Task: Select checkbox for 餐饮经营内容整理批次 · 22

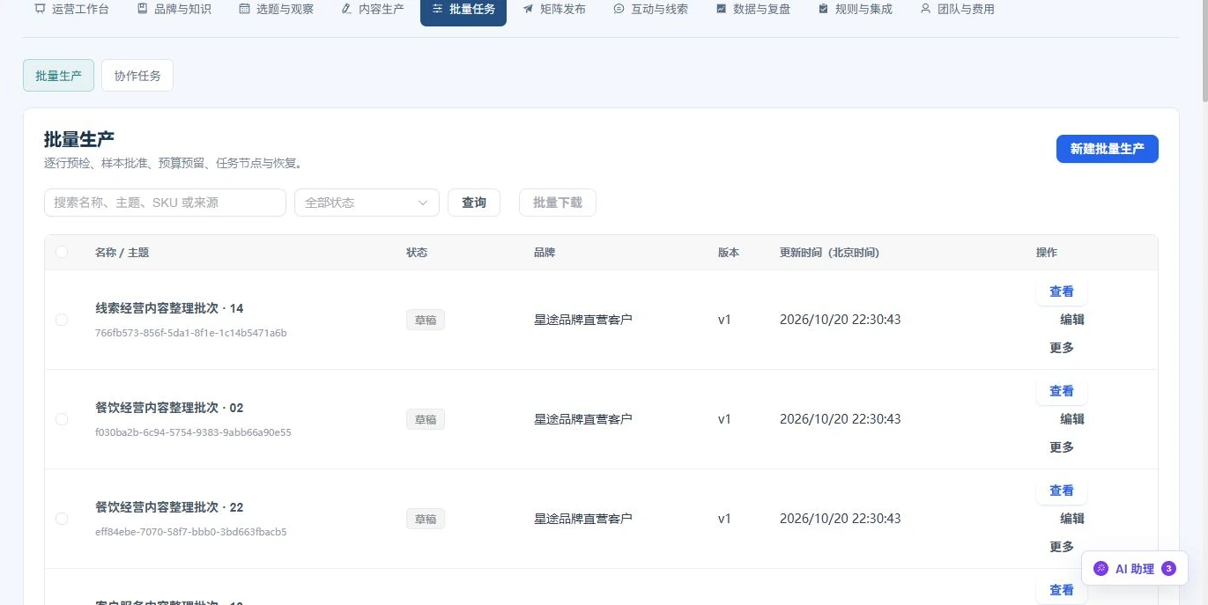Action: 62,519
